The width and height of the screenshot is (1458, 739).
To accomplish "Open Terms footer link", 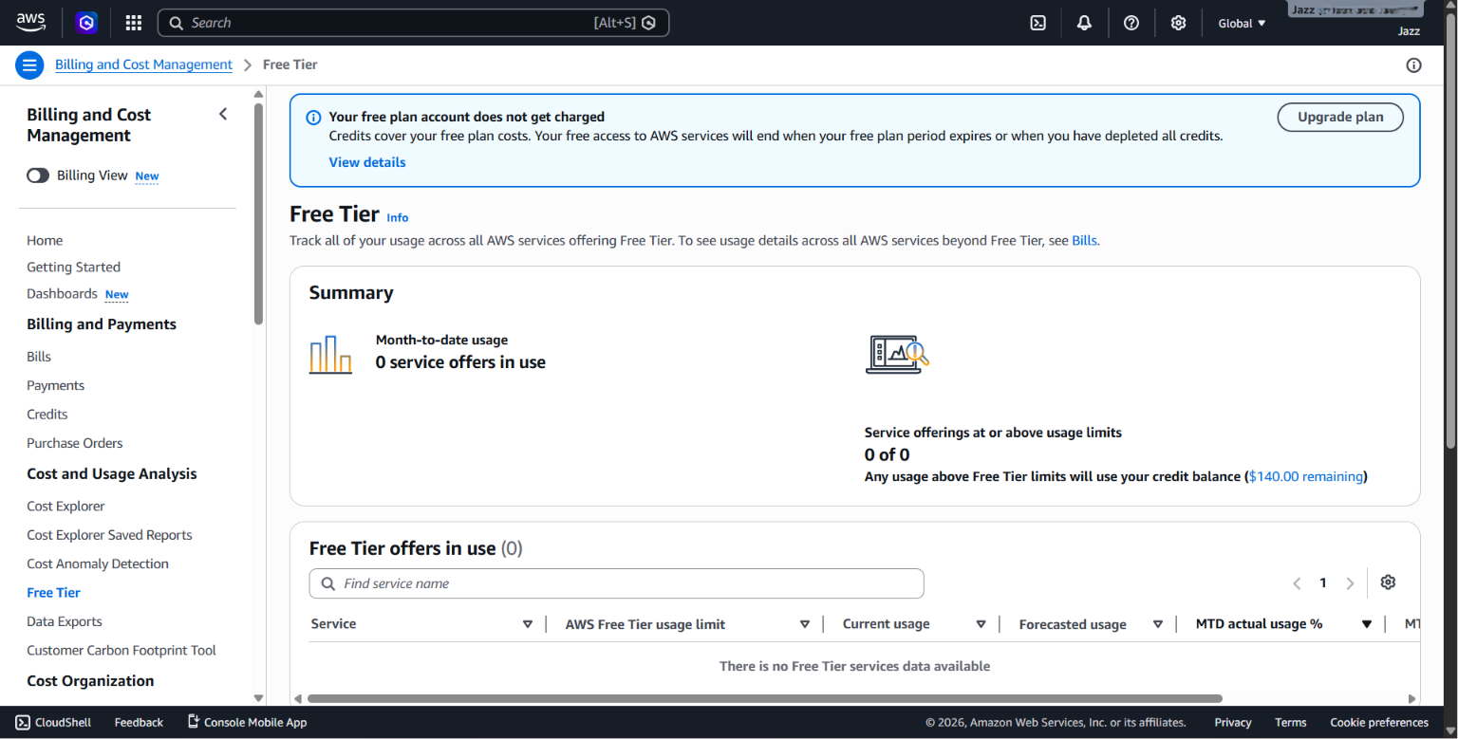I will [1290, 722].
